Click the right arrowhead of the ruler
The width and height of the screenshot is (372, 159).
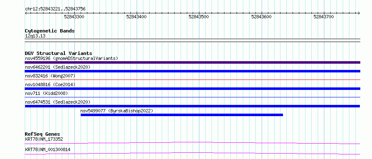[359, 13]
